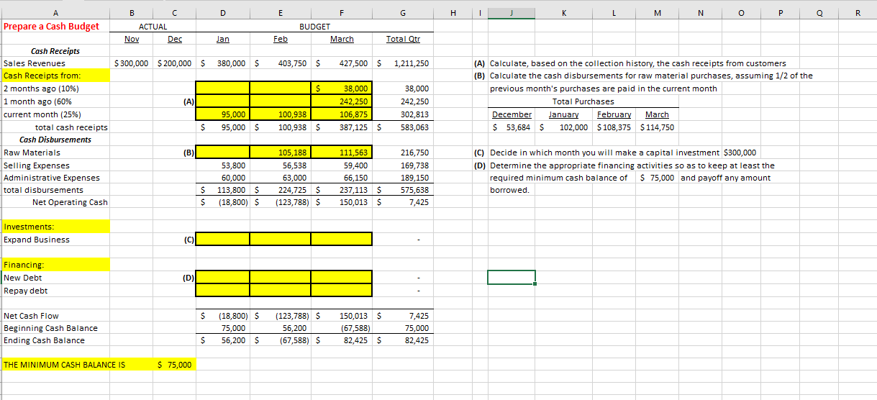Select the 575,638 total disbursements cell

pyautogui.click(x=402, y=190)
